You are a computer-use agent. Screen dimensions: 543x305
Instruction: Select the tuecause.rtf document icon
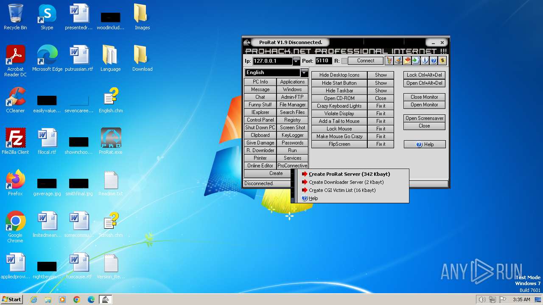pyautogui.click(x=79, y=266)
